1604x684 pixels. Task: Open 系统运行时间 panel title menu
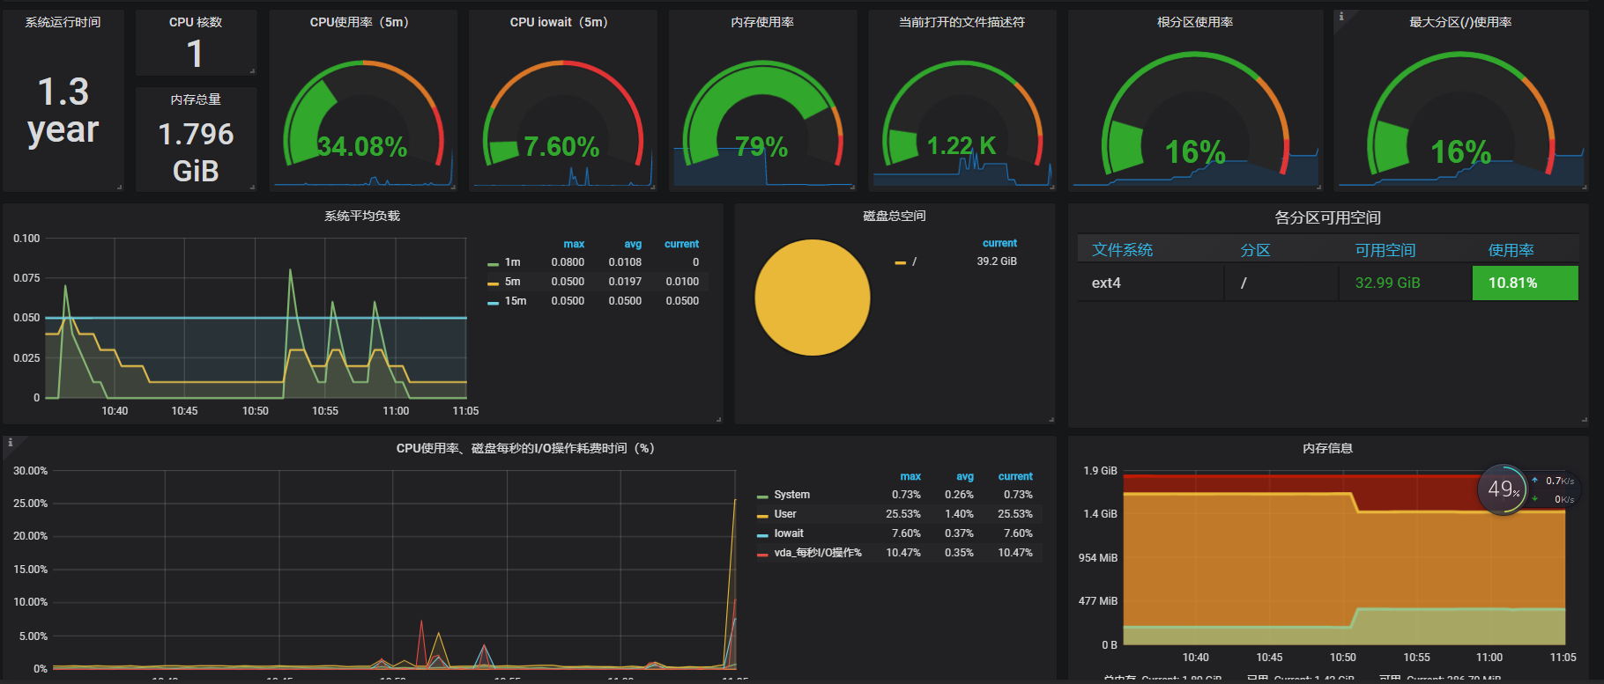[63, 22]
